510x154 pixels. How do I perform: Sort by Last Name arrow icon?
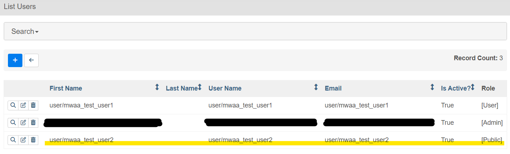(199, 87)
